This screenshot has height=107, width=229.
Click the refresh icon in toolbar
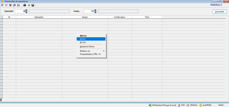2,5
